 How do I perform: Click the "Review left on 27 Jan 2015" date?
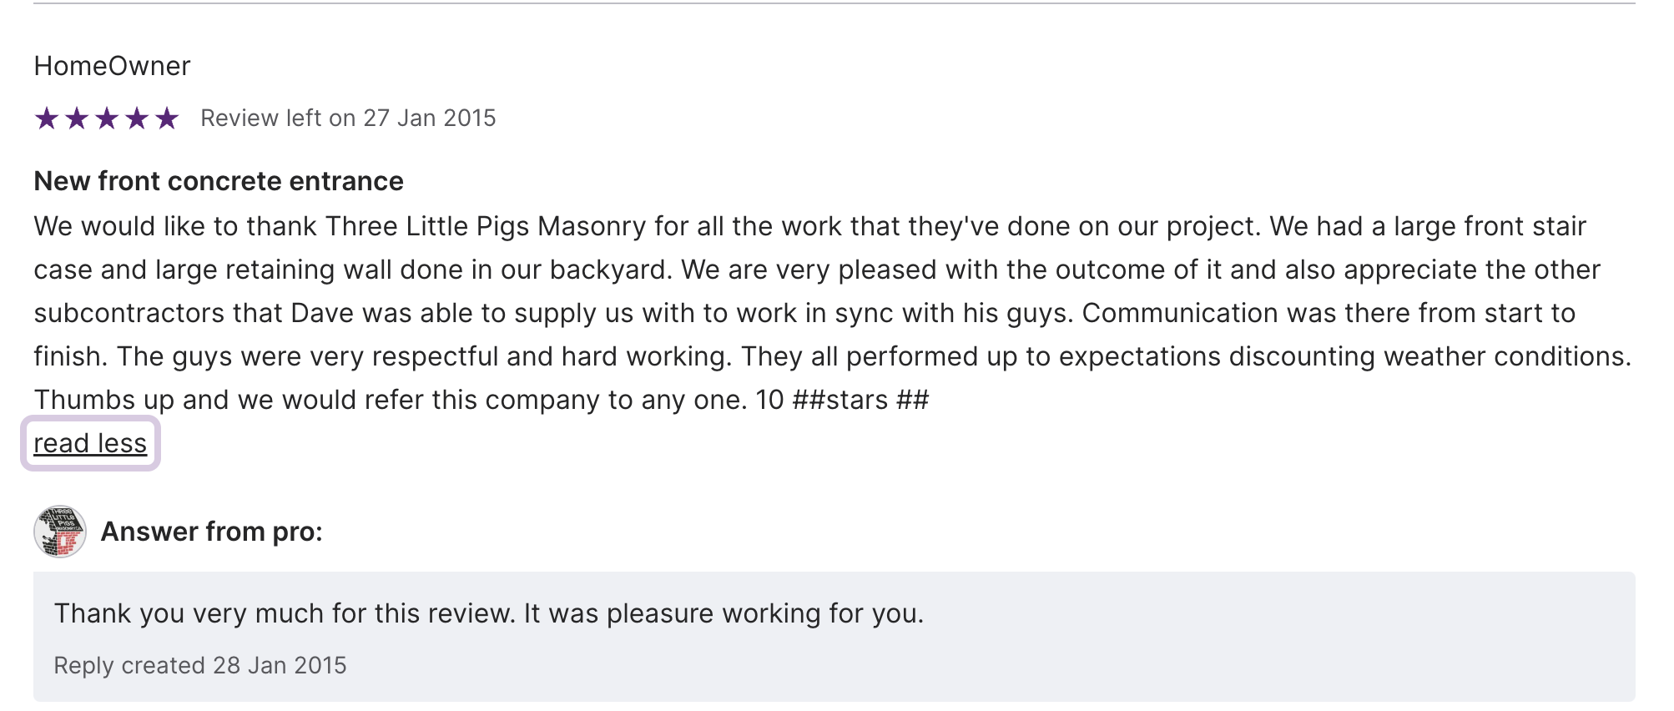(x=348, y=118)
